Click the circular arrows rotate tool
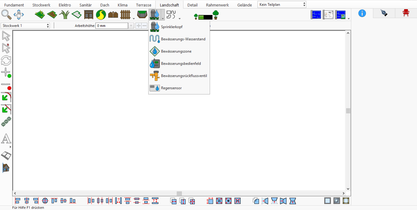The height and width of the screenshot is (210, 417). click(6, 60)
